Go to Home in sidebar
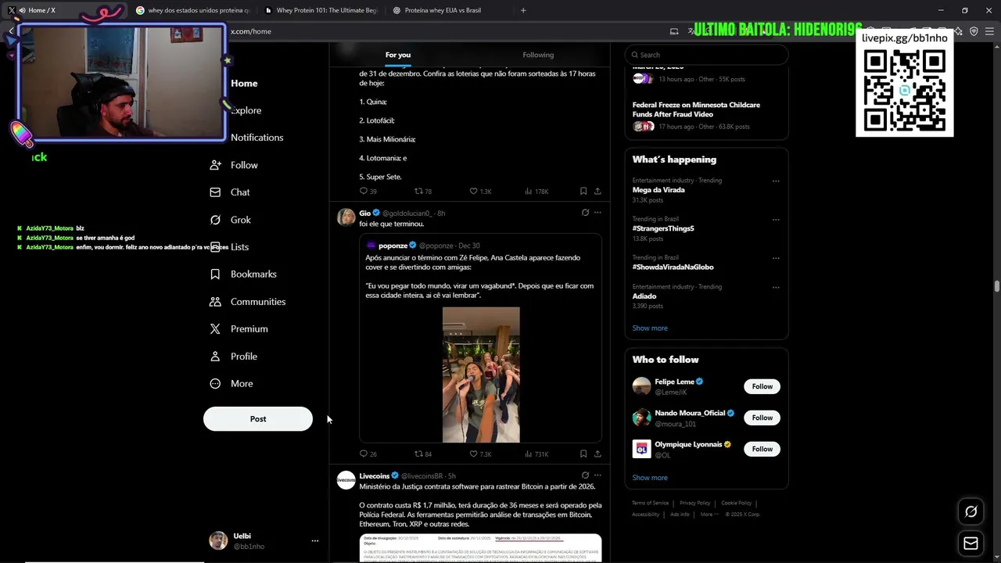This screenshot has height=563, width=1001. tap(242, 84)
